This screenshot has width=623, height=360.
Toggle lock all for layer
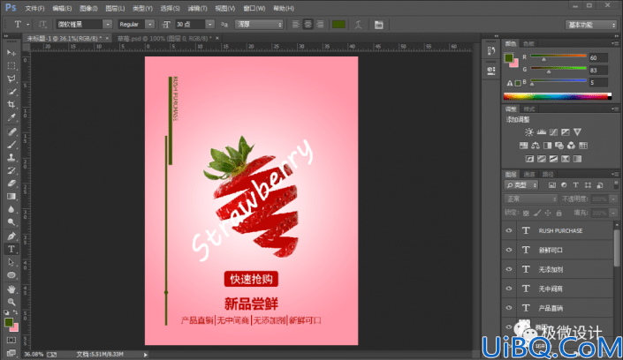coord(559,214)
